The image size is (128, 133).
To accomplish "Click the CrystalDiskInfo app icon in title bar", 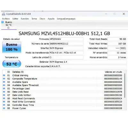I will tap(4, 14).
